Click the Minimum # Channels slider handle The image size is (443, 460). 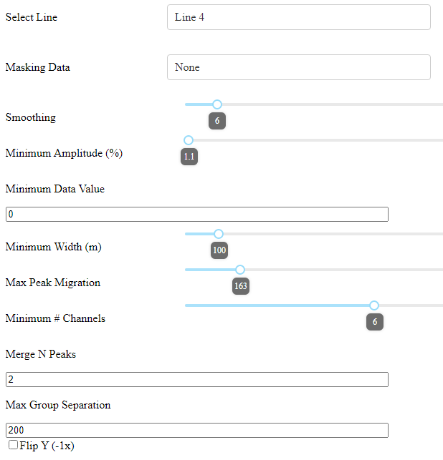point(374,305)
